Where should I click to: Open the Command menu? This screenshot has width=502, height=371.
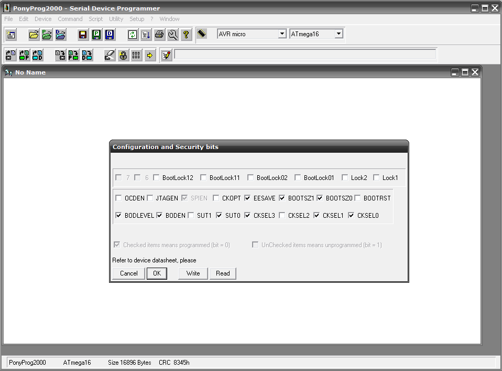70,19
